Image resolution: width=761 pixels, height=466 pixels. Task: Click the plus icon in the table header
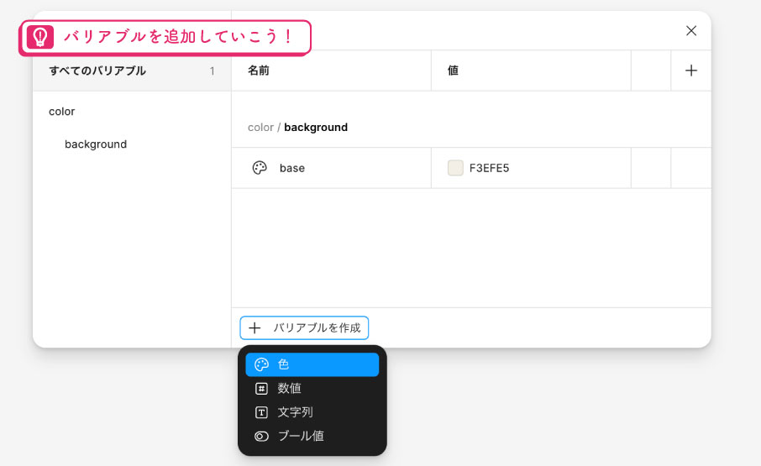(691, 71)
